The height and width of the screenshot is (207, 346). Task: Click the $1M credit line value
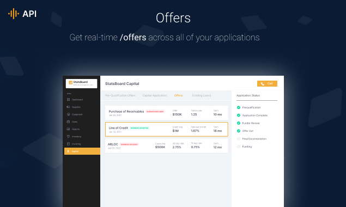point(175,131)
